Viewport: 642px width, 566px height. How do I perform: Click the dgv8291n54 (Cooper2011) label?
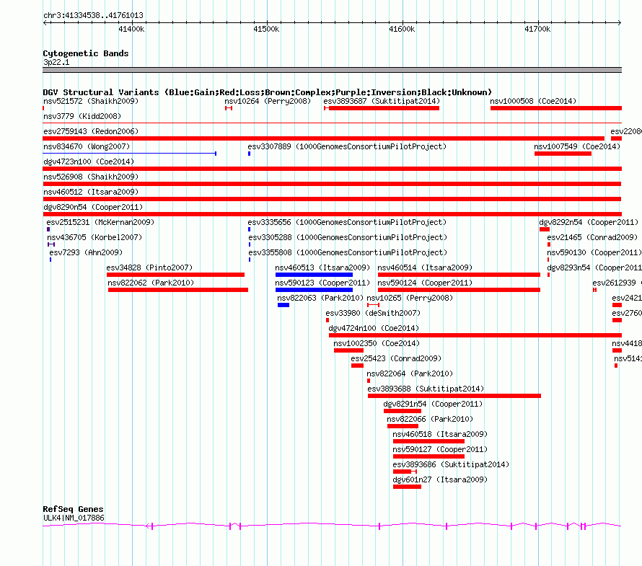pos(434,404)
